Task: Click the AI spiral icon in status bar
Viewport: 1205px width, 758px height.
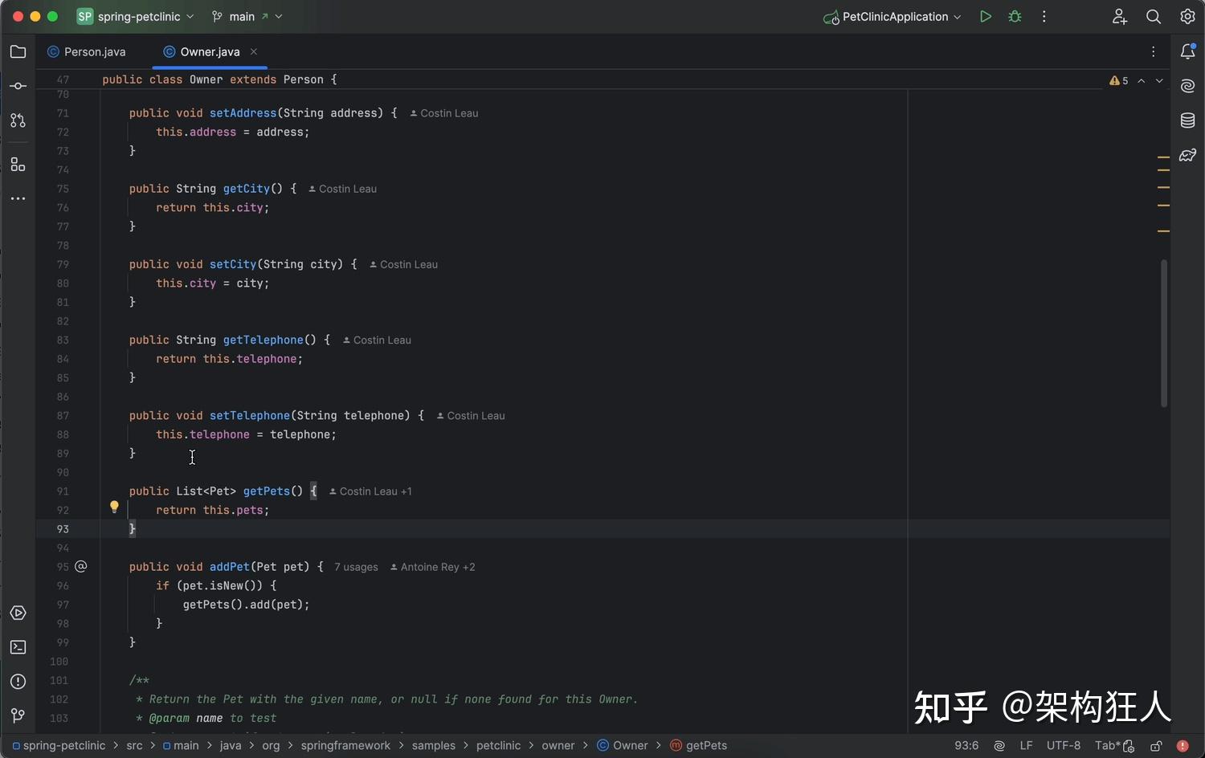Action: point(999,746)
